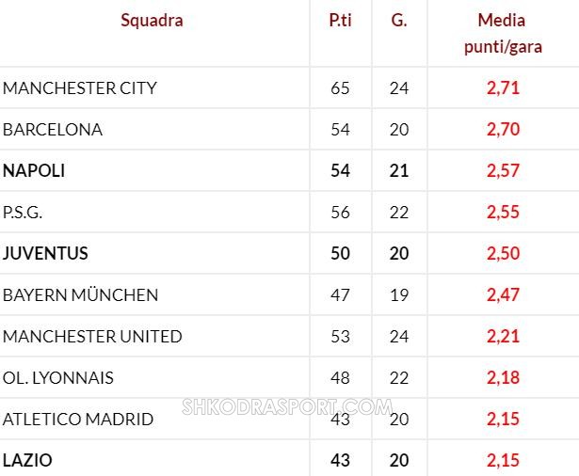The image size is (579, 476).
Task: Click Bayern München's 19 games value
Action: point(399,295)
